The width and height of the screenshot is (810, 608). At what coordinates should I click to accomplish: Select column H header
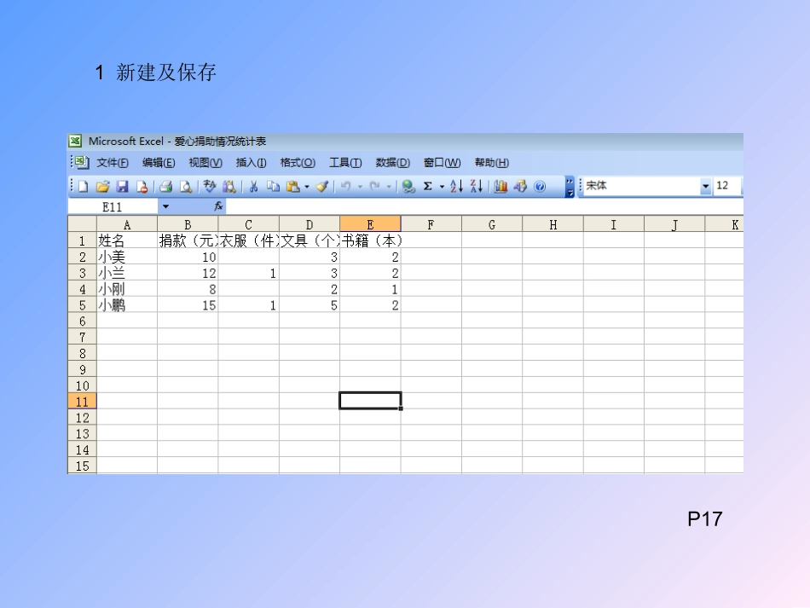553,224
